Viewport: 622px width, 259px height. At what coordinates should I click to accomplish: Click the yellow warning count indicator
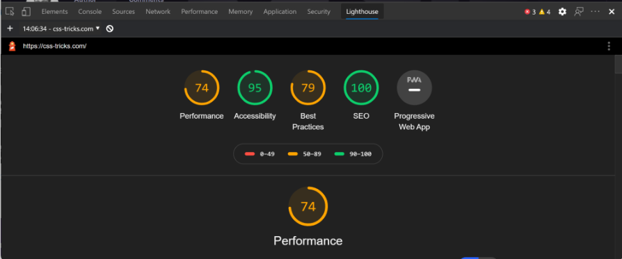545,12
